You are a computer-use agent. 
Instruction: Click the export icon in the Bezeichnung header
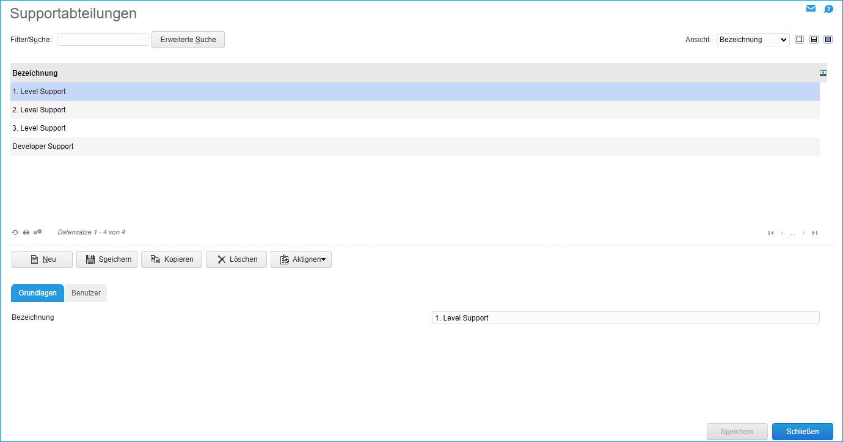tap(823, 73)
